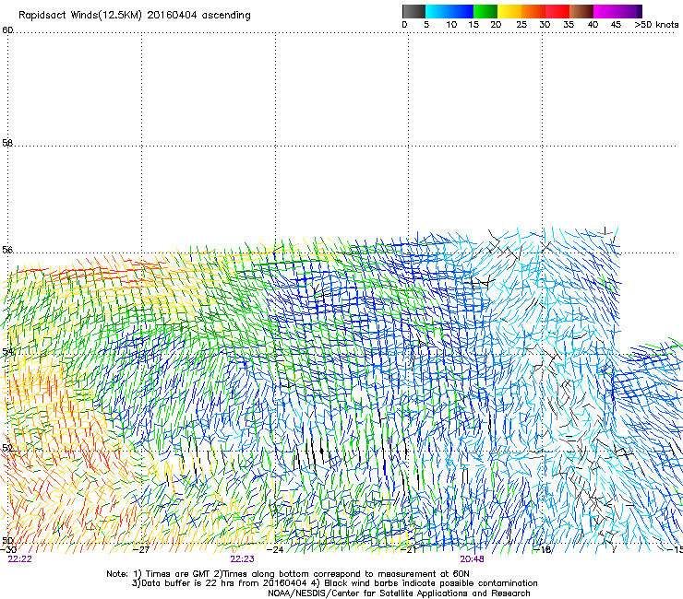
Task: Click the longitude label '-27'
Action: [x=141, y=550]
